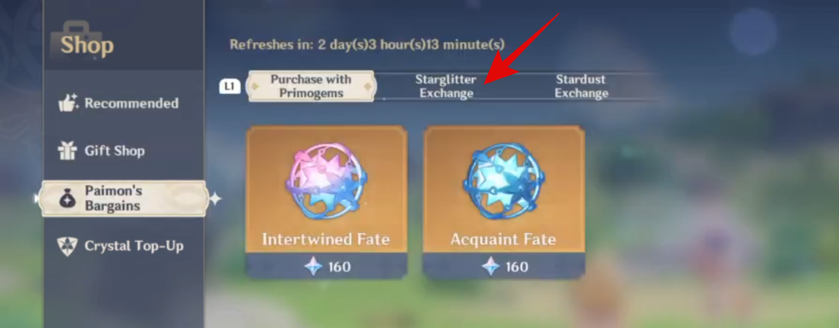Open the Recommended shop section

pyautogui.click(x=119, y=104)
